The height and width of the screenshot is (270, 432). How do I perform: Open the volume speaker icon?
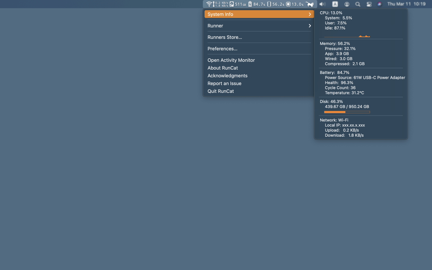point(322,4)
